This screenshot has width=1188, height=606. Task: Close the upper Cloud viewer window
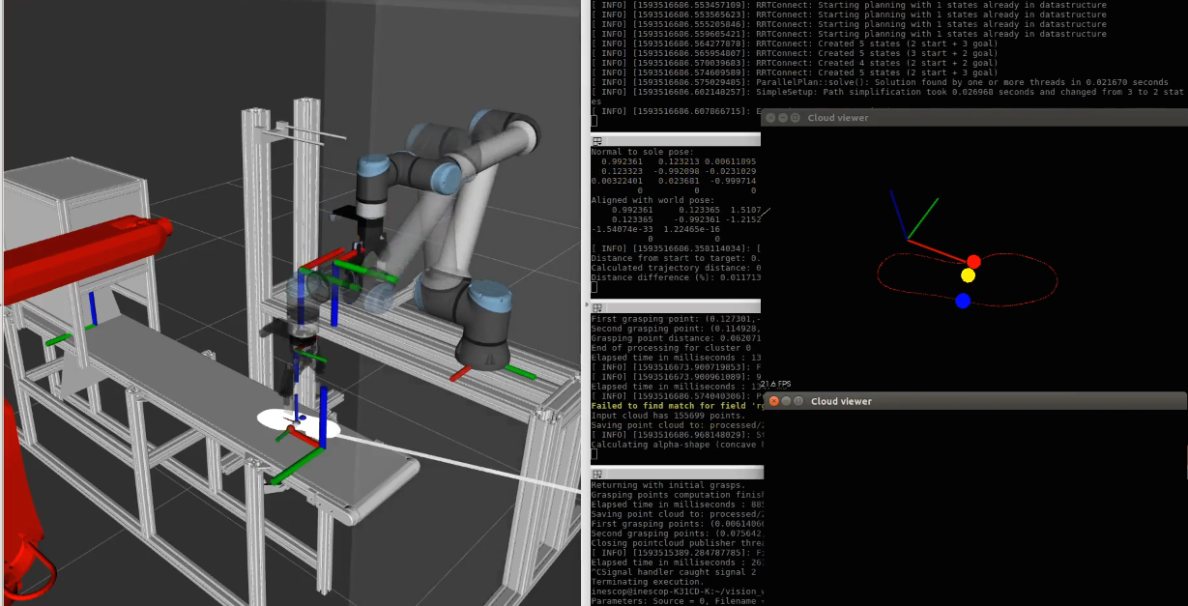769,118
